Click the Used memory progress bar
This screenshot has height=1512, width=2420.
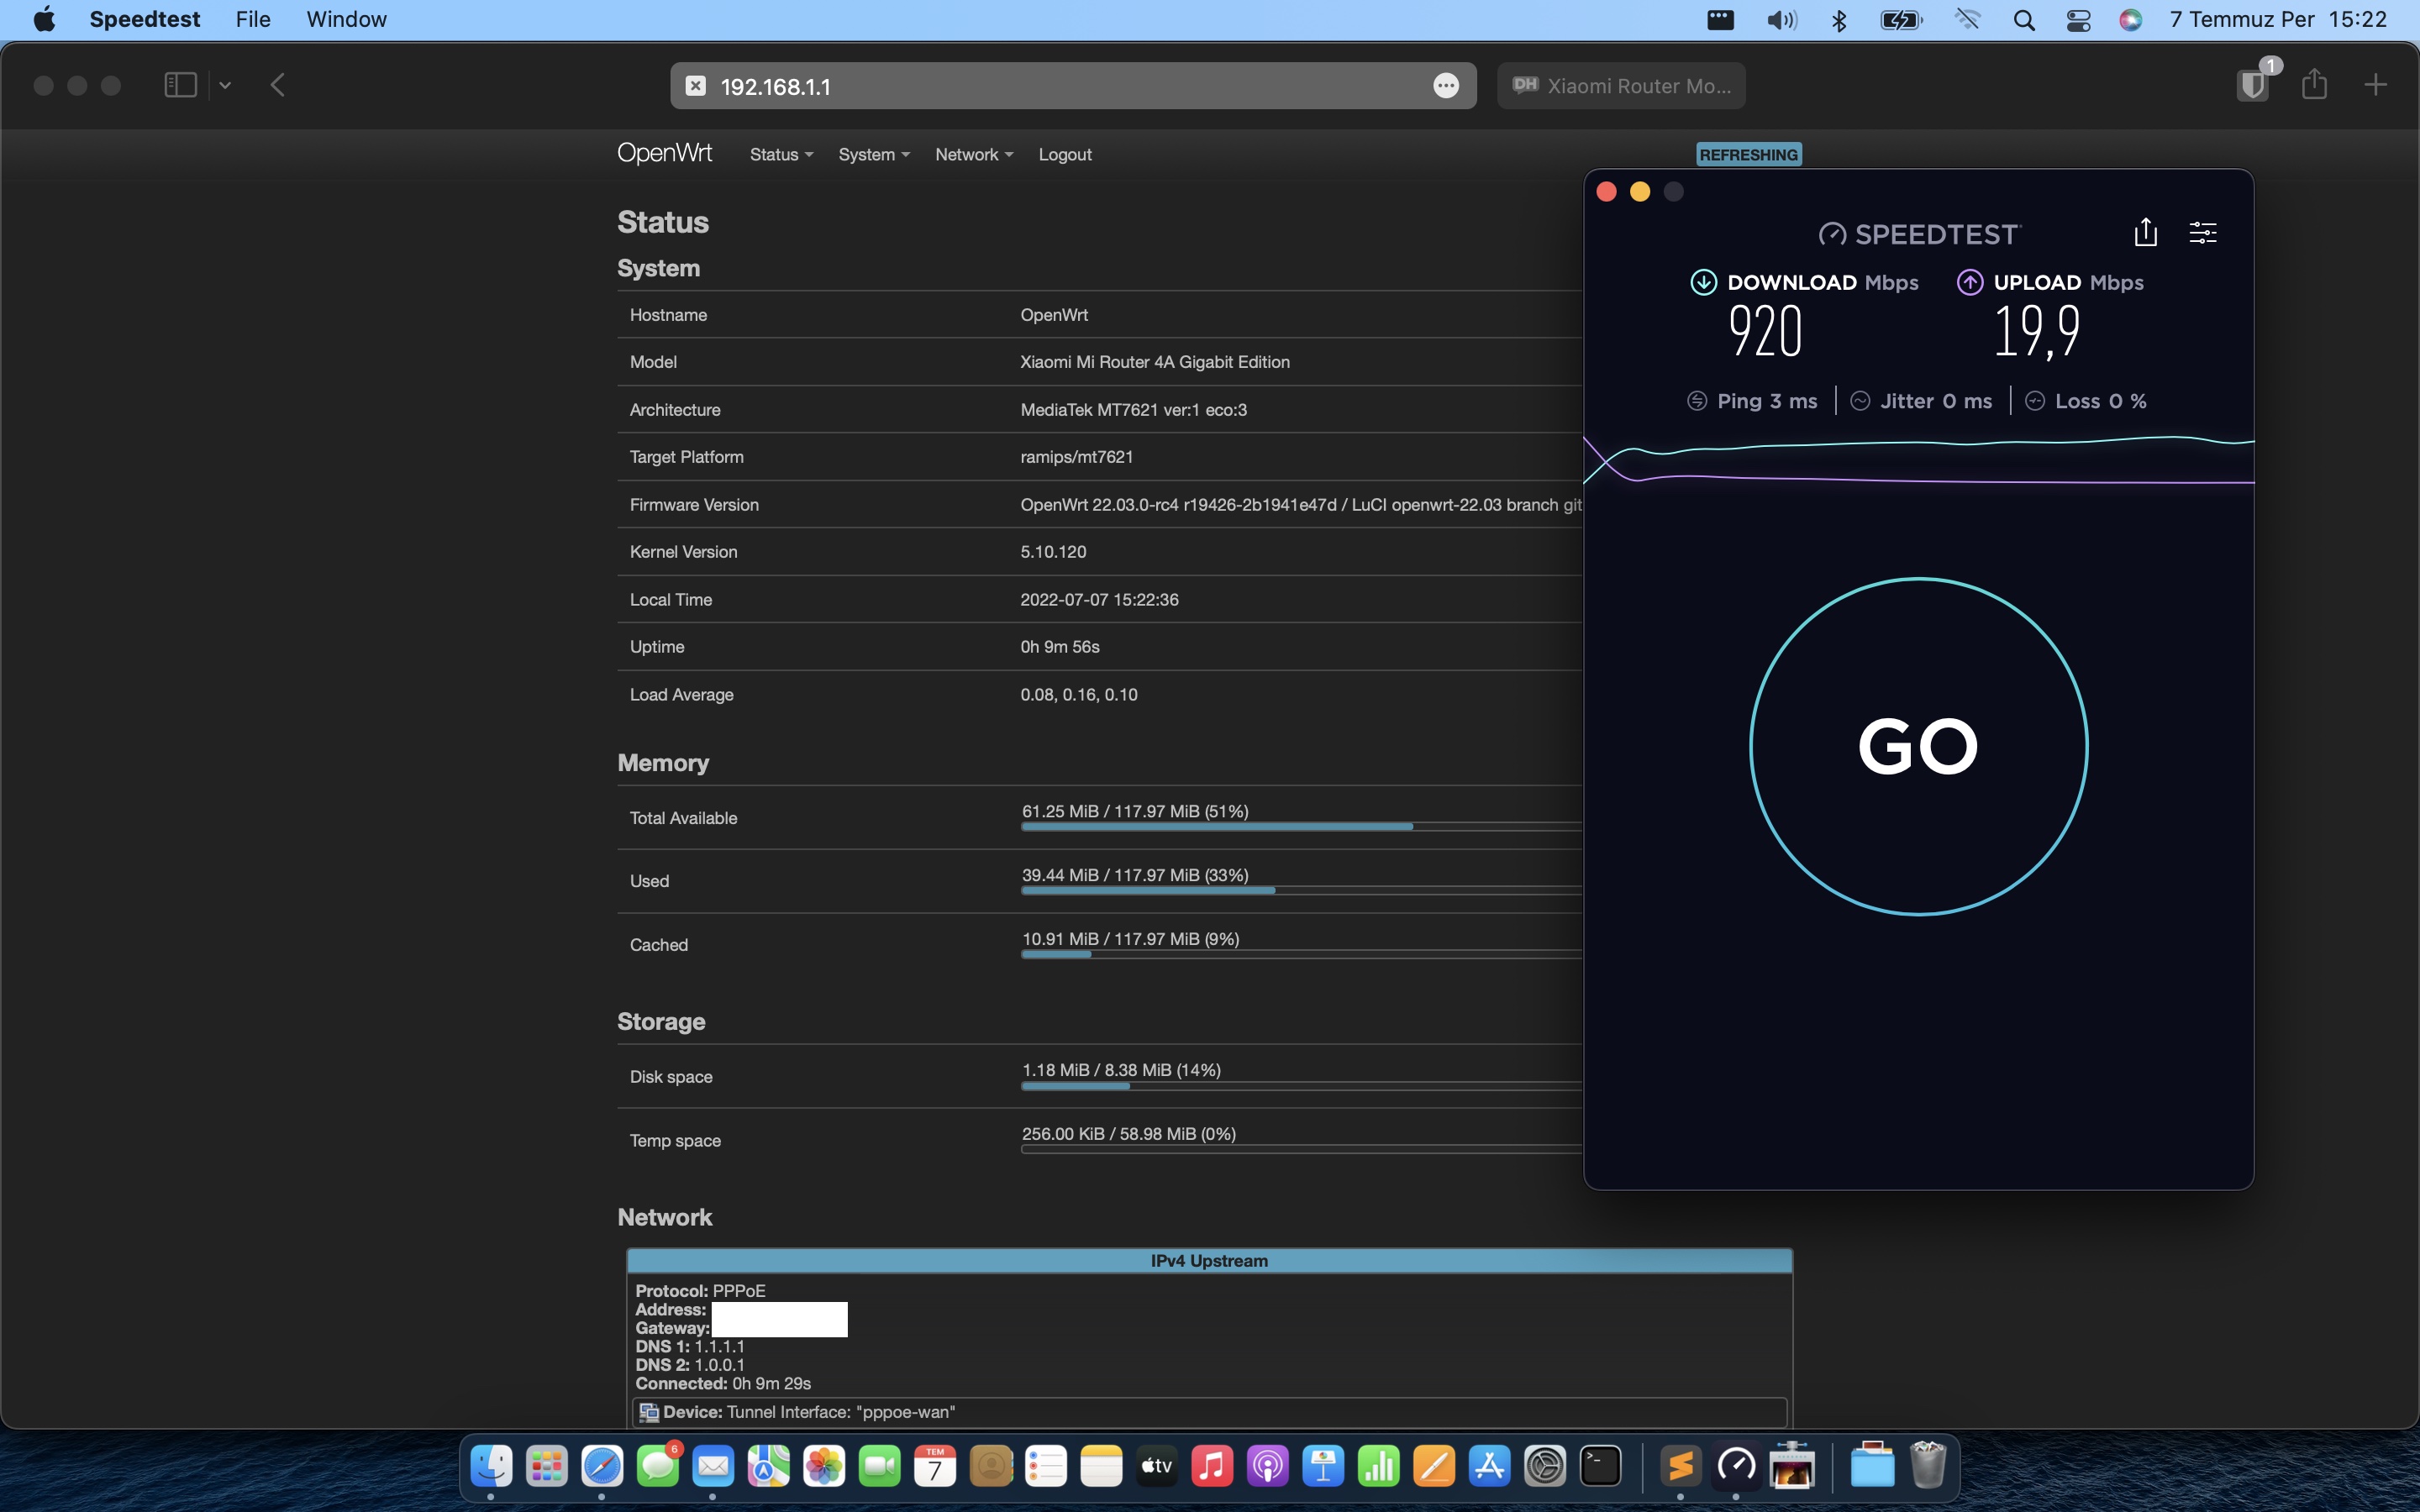tap(1301, 890)
